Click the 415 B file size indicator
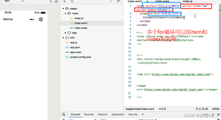 point(162,109)
